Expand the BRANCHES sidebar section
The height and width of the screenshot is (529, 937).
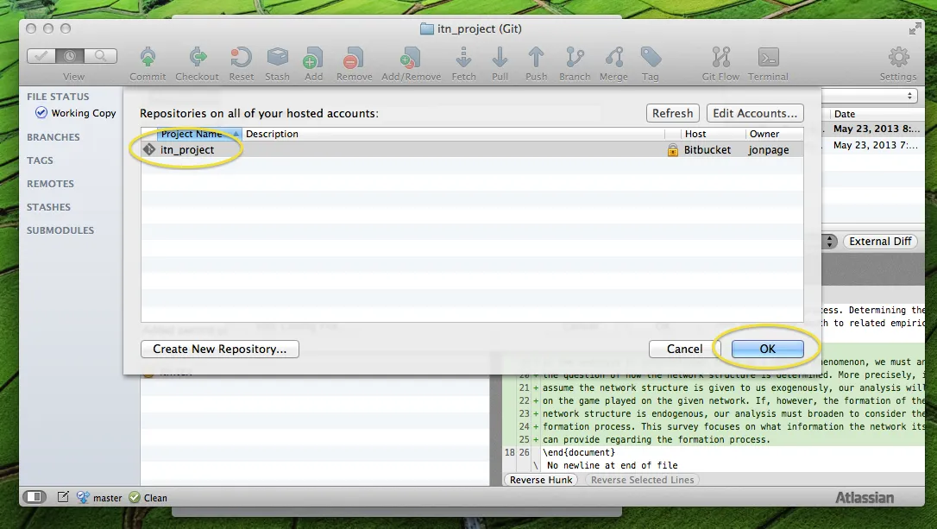click(x=53, y=136)
